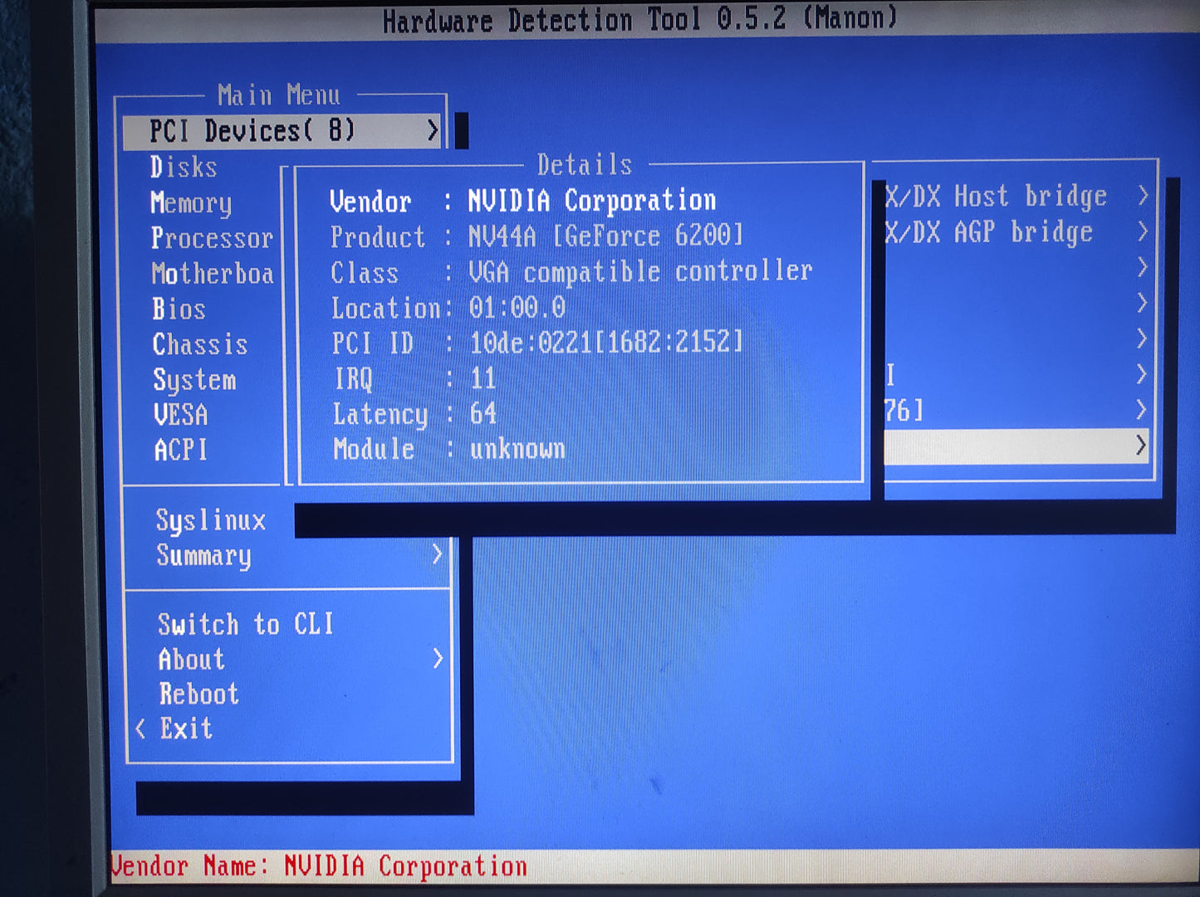Open the System menu entry

pyautogui.click(x=195, y=381)
